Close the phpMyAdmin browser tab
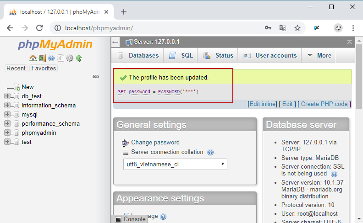This screenshot has height=223, width=363. click(106, 12)
